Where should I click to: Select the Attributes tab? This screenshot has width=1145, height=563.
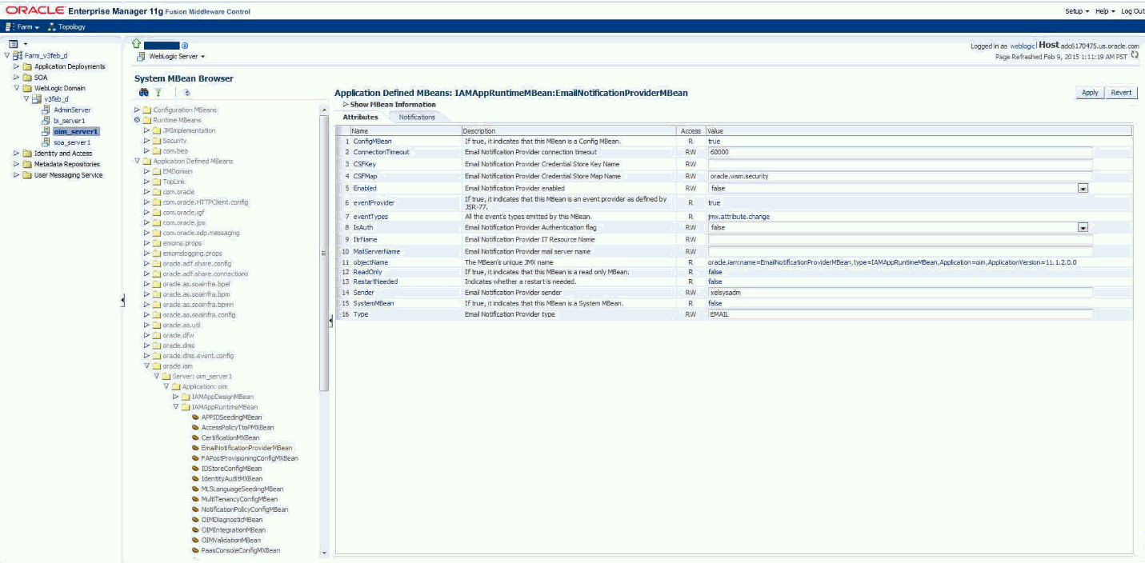point(360,117)
